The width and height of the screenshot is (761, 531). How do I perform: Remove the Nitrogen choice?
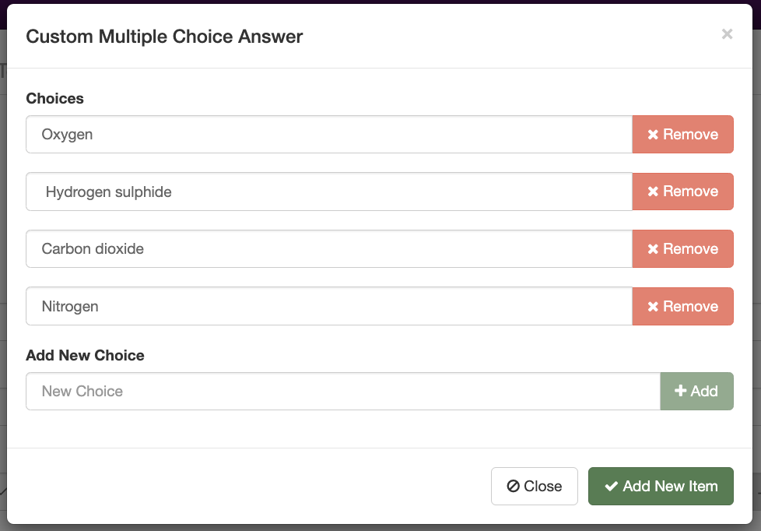pos(682,306)
